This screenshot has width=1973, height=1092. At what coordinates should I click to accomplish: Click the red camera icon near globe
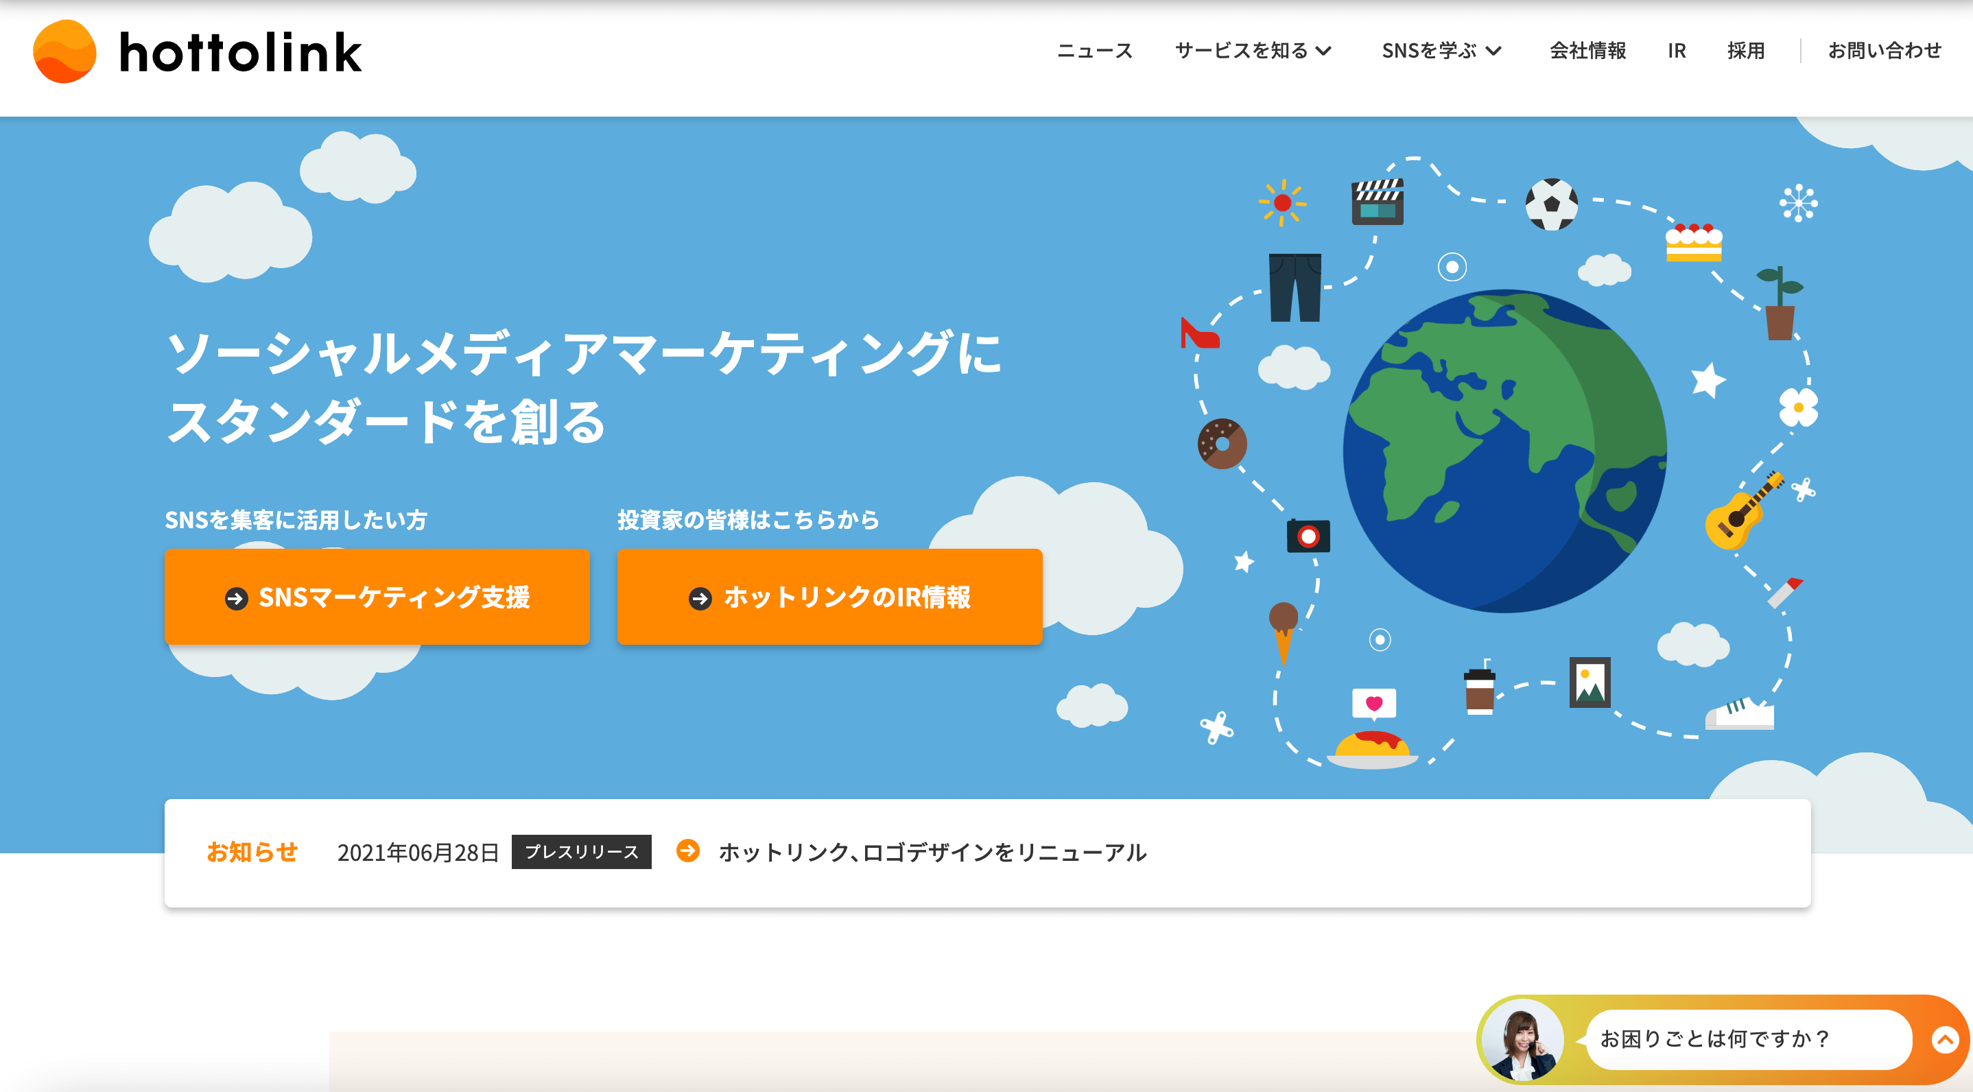1308,536
